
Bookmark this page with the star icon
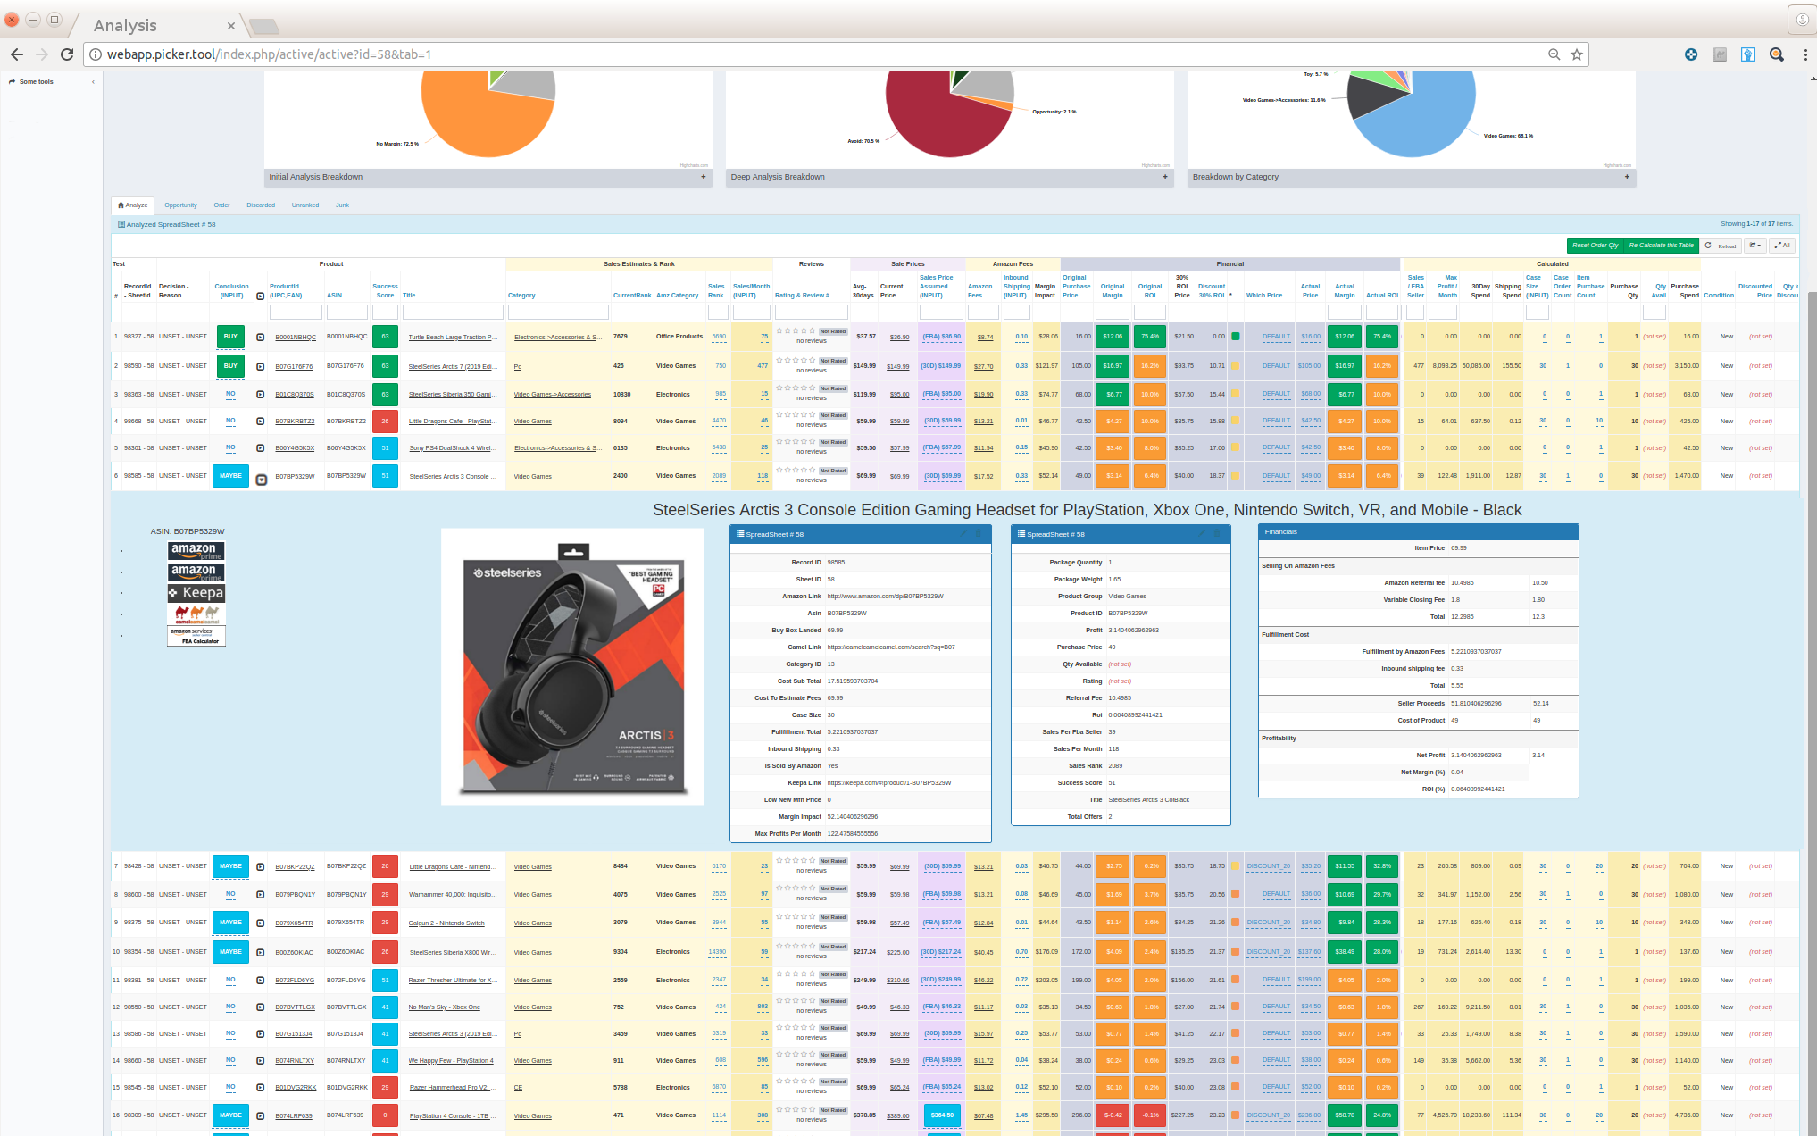(x=1577, y=54)
